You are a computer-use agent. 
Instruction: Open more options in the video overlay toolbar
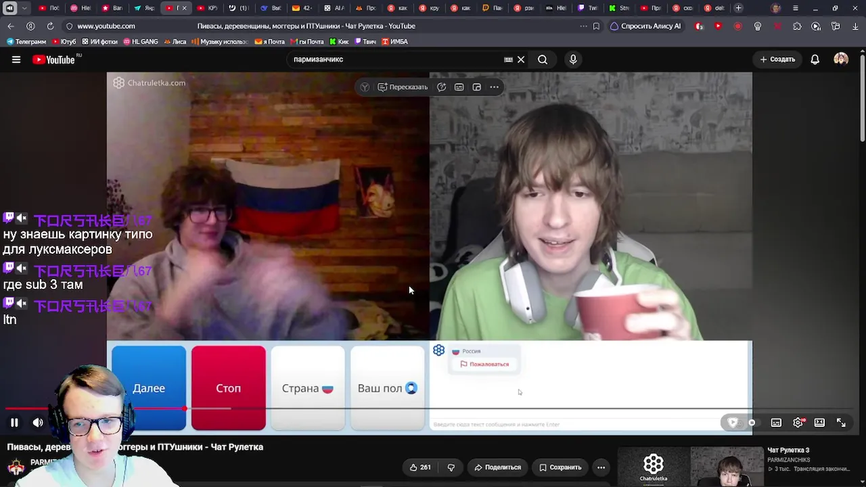[494, 87]
